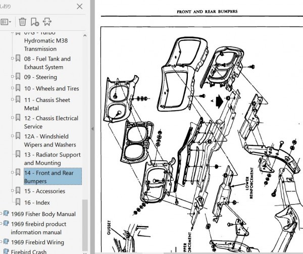Expand the 09 - Steering bookmark node
The width and height of the screenshot is (303, 254).
point(12,76)
